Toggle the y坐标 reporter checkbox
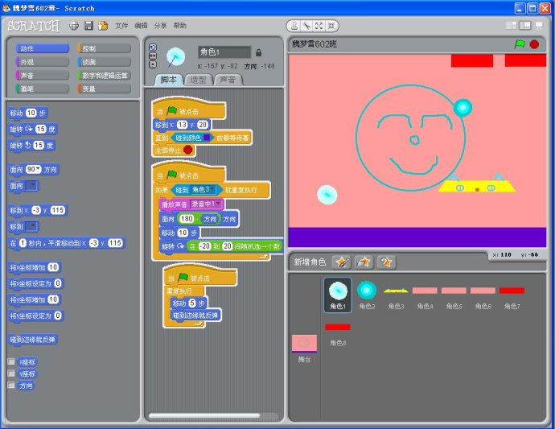Viewport: 555px width, 429px height. click(11, 373)
